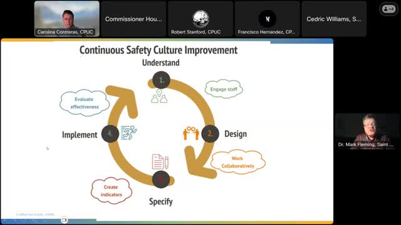Click the Evaluate effectiveness cloud bubble
The height and width of the screenshot is (225, 401).
click(85, 102)
